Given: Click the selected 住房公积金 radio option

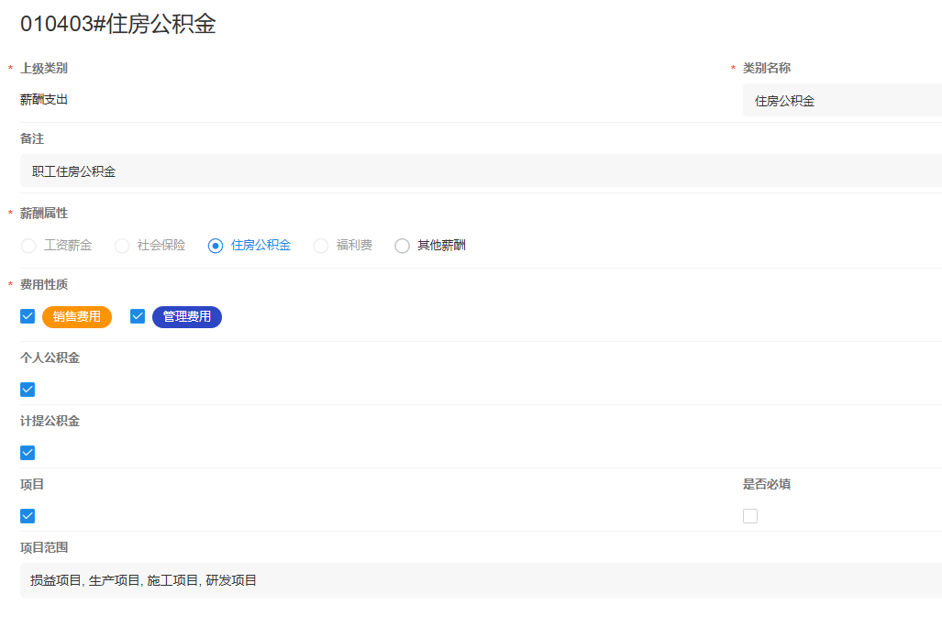Looking at the screenshot, I should point(216,245).
